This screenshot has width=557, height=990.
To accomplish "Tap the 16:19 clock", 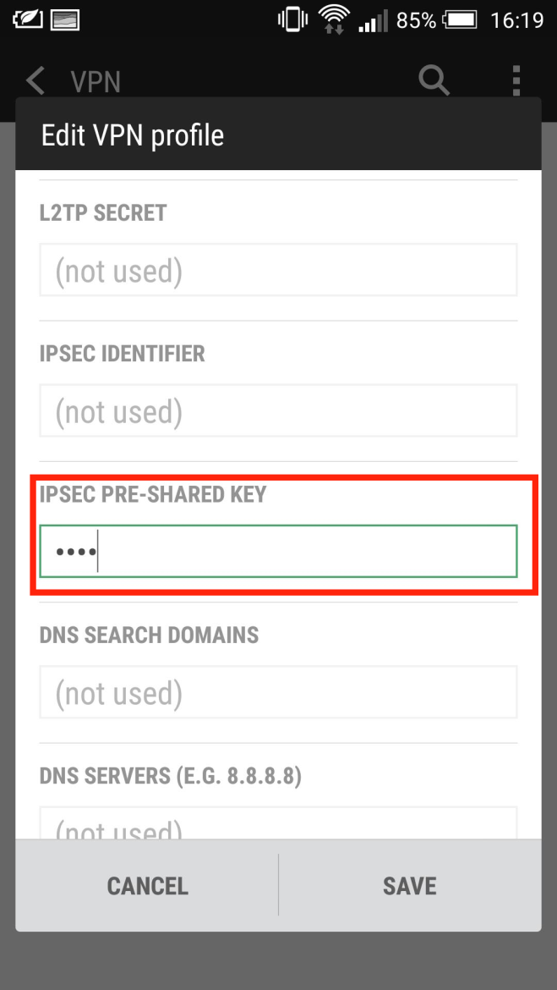I will click(516, 19).
